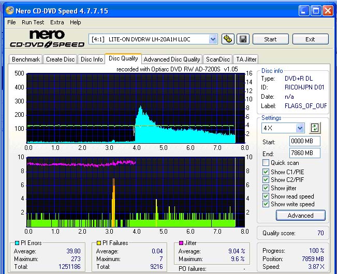The height and width of the screenshot is (274, 337).
Task: Open the drive selection dropdown
Action: (x=213, y=39)
